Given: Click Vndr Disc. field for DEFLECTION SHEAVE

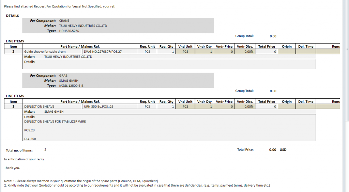Looking at the screenshot, I should [244, 107].
